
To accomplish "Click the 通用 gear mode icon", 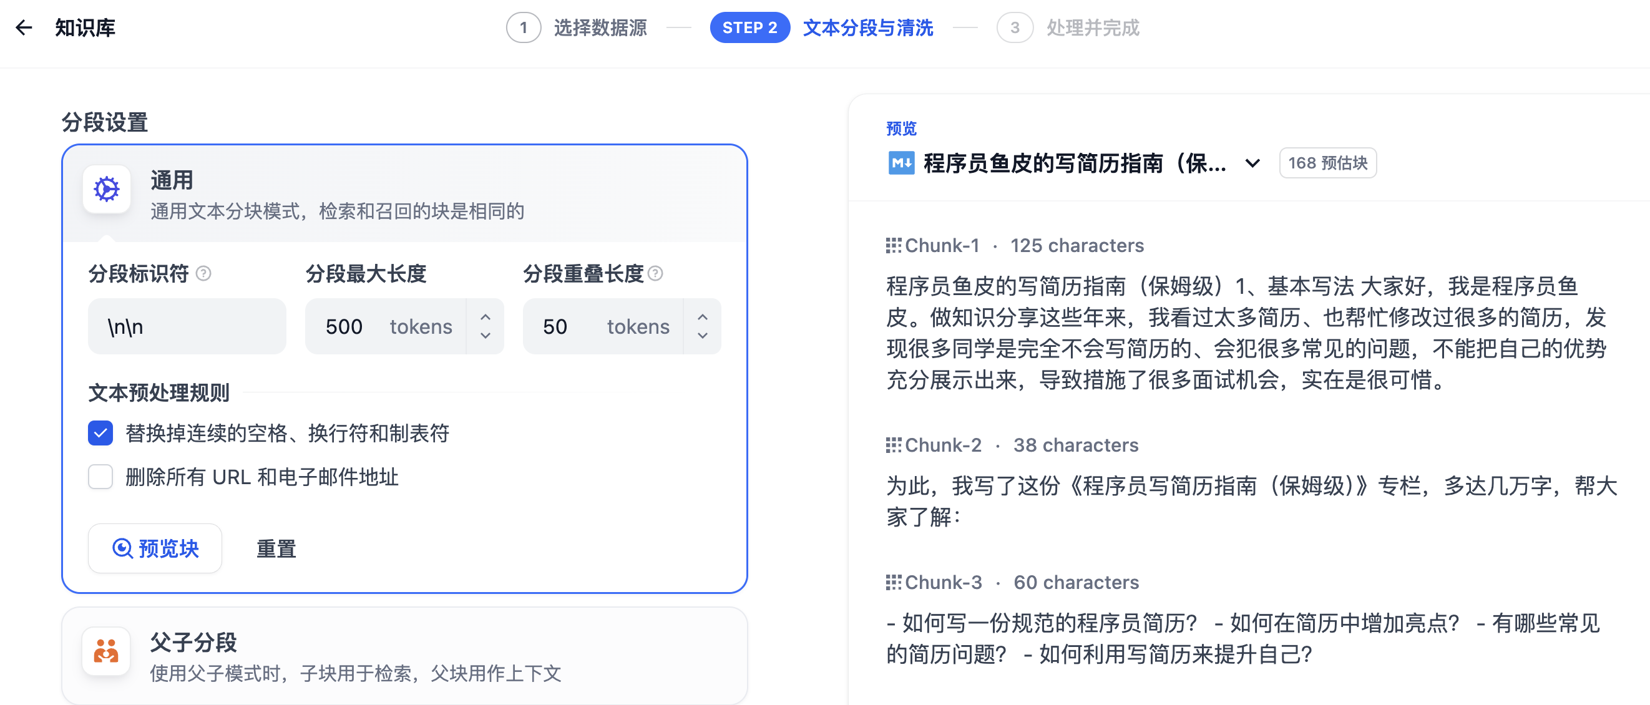I will 106,190.
